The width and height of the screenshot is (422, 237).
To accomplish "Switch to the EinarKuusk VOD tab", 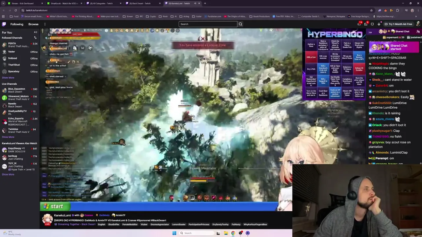I will (65, 3).
